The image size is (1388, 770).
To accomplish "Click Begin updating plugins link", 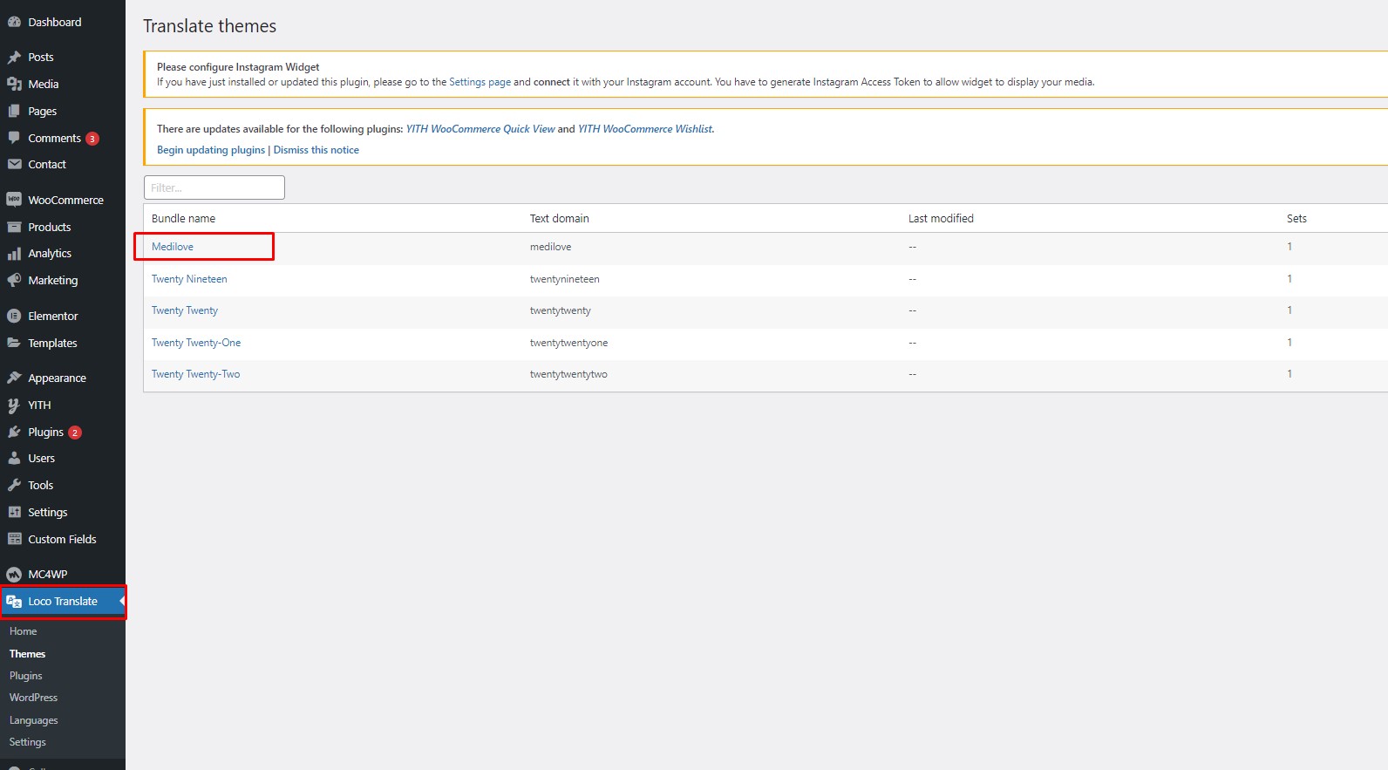I will (210, 150).
